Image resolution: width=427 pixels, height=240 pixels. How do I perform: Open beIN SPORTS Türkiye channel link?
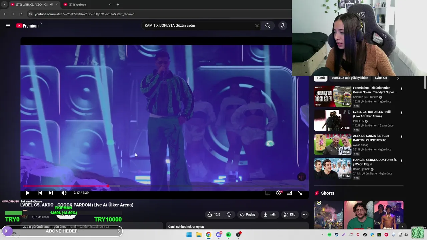click(x=365, y=97)
